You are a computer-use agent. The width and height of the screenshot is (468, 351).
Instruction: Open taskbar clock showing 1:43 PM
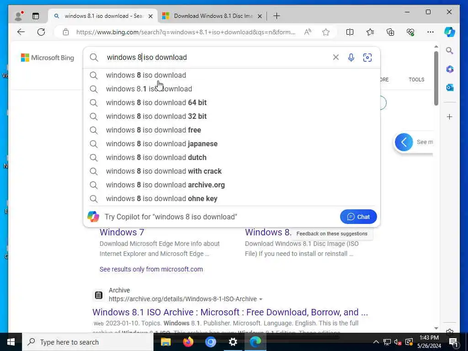pos(429,342)
